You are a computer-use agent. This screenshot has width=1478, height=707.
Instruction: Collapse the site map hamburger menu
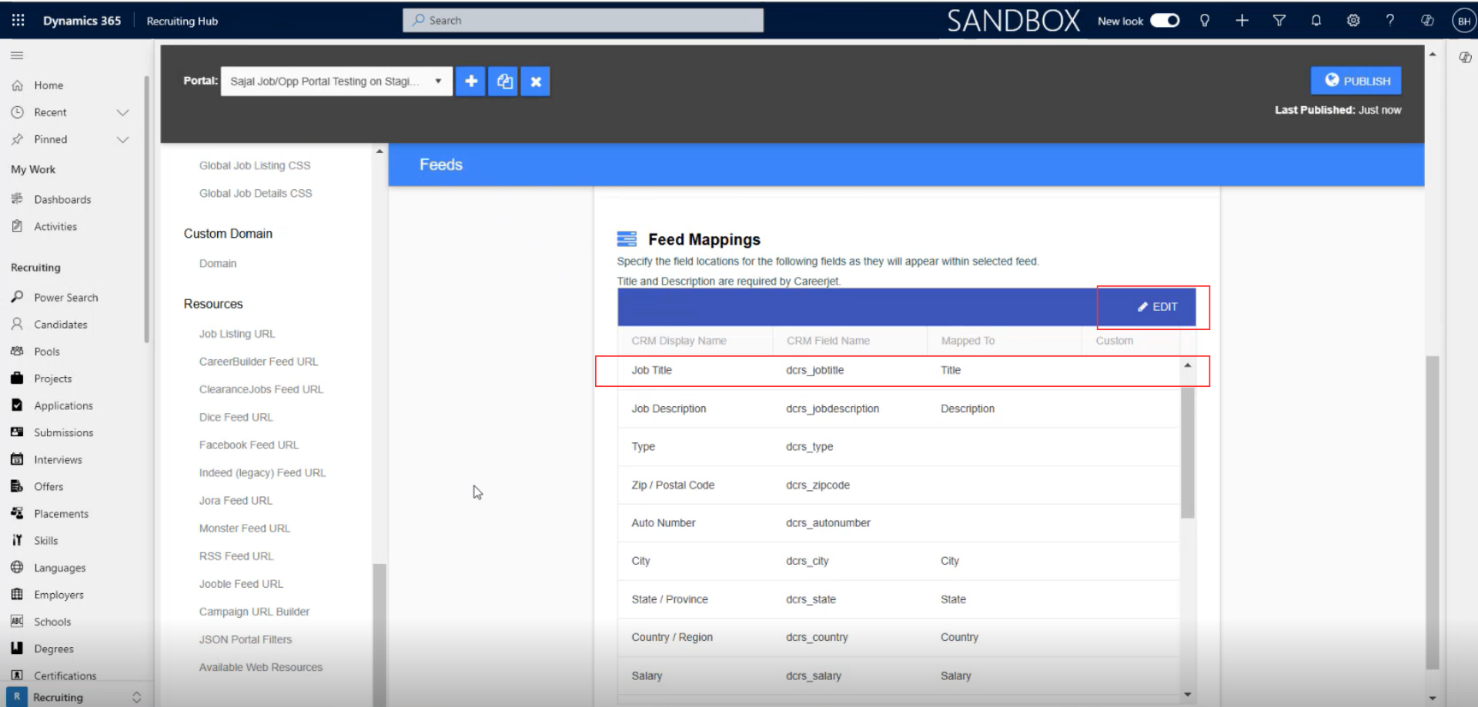click(17, 55)
